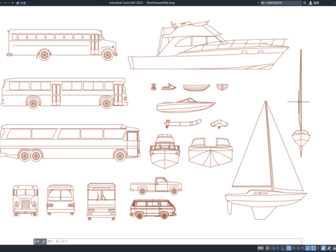
Task: Expand the arrow left of the search box
Action: point(258,3)
